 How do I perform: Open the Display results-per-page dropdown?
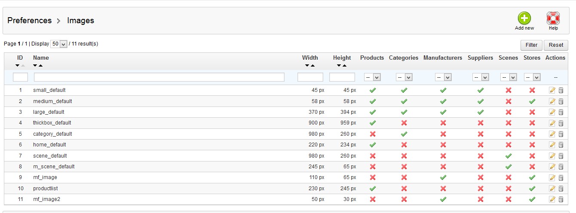coord(59,44)
